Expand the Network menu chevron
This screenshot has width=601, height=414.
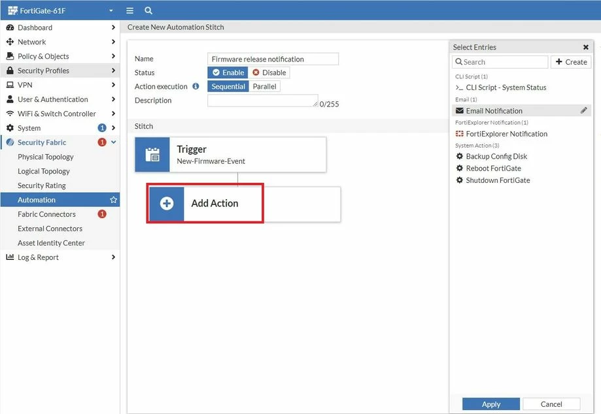click(x=113, y=42)
